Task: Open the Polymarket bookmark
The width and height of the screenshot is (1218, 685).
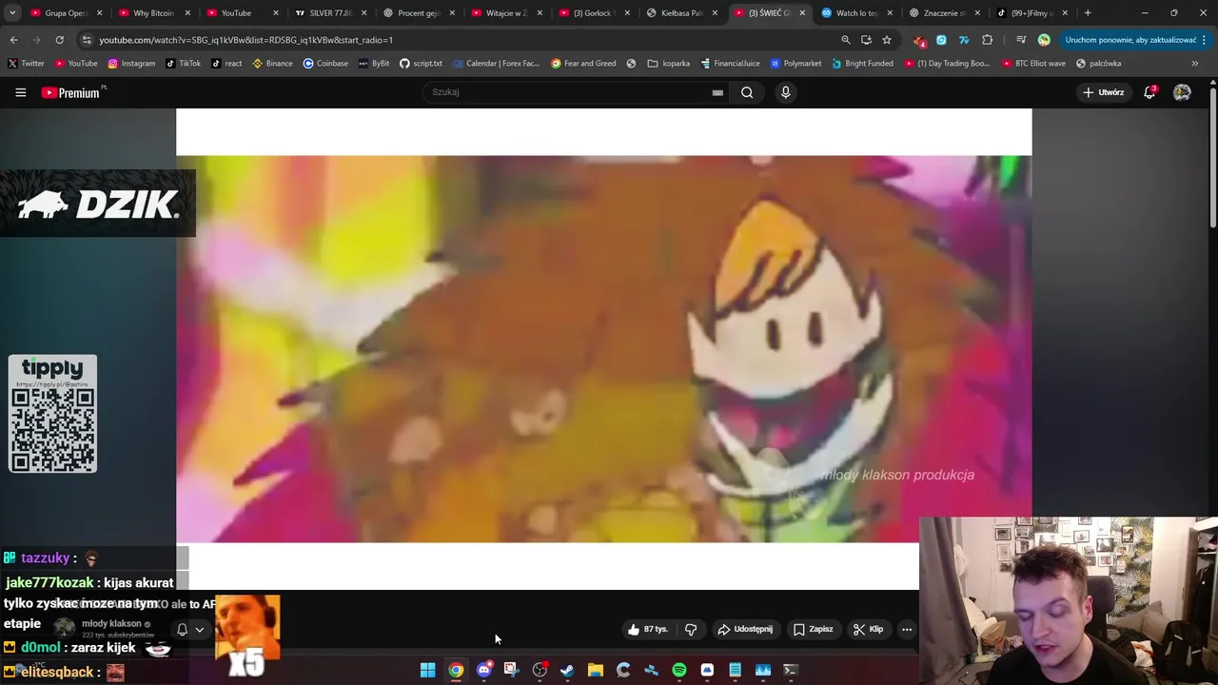Action: [x=796, y=63]
